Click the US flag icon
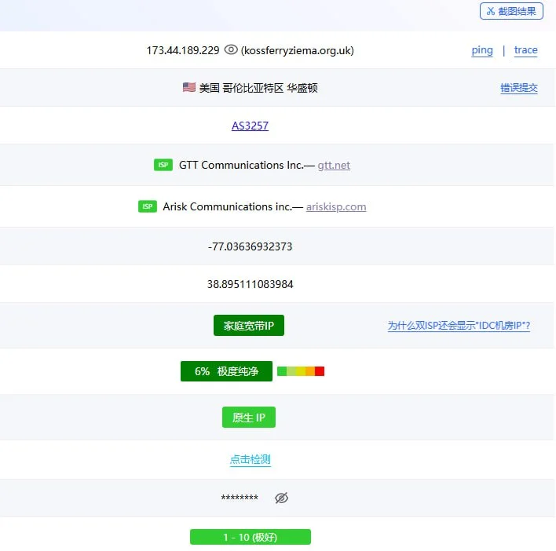The image size is (556, 551). [189, 87]
